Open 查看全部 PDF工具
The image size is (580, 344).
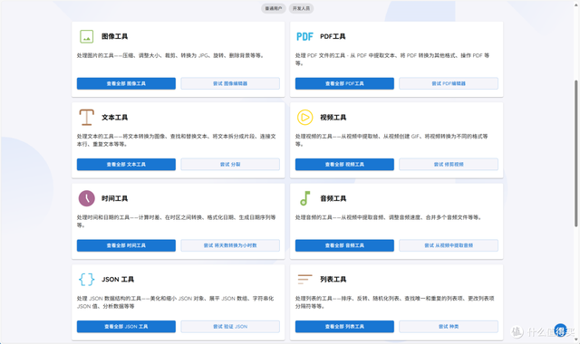click(x=344, y=83)
